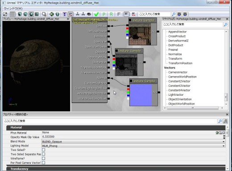
Task: Click the green R toolbar button
Action: pyautogui.click(x=111, y=14)
